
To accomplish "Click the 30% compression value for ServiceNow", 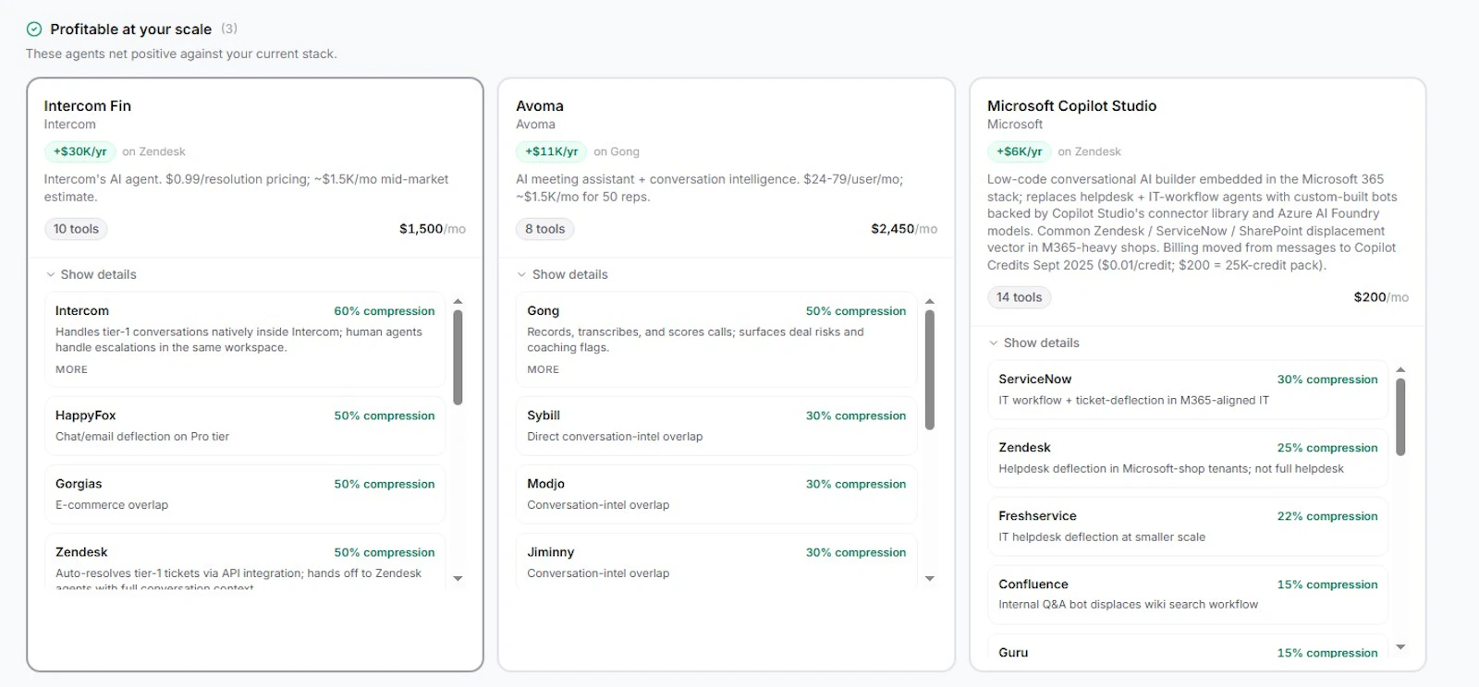I will tap(1327, 380).
